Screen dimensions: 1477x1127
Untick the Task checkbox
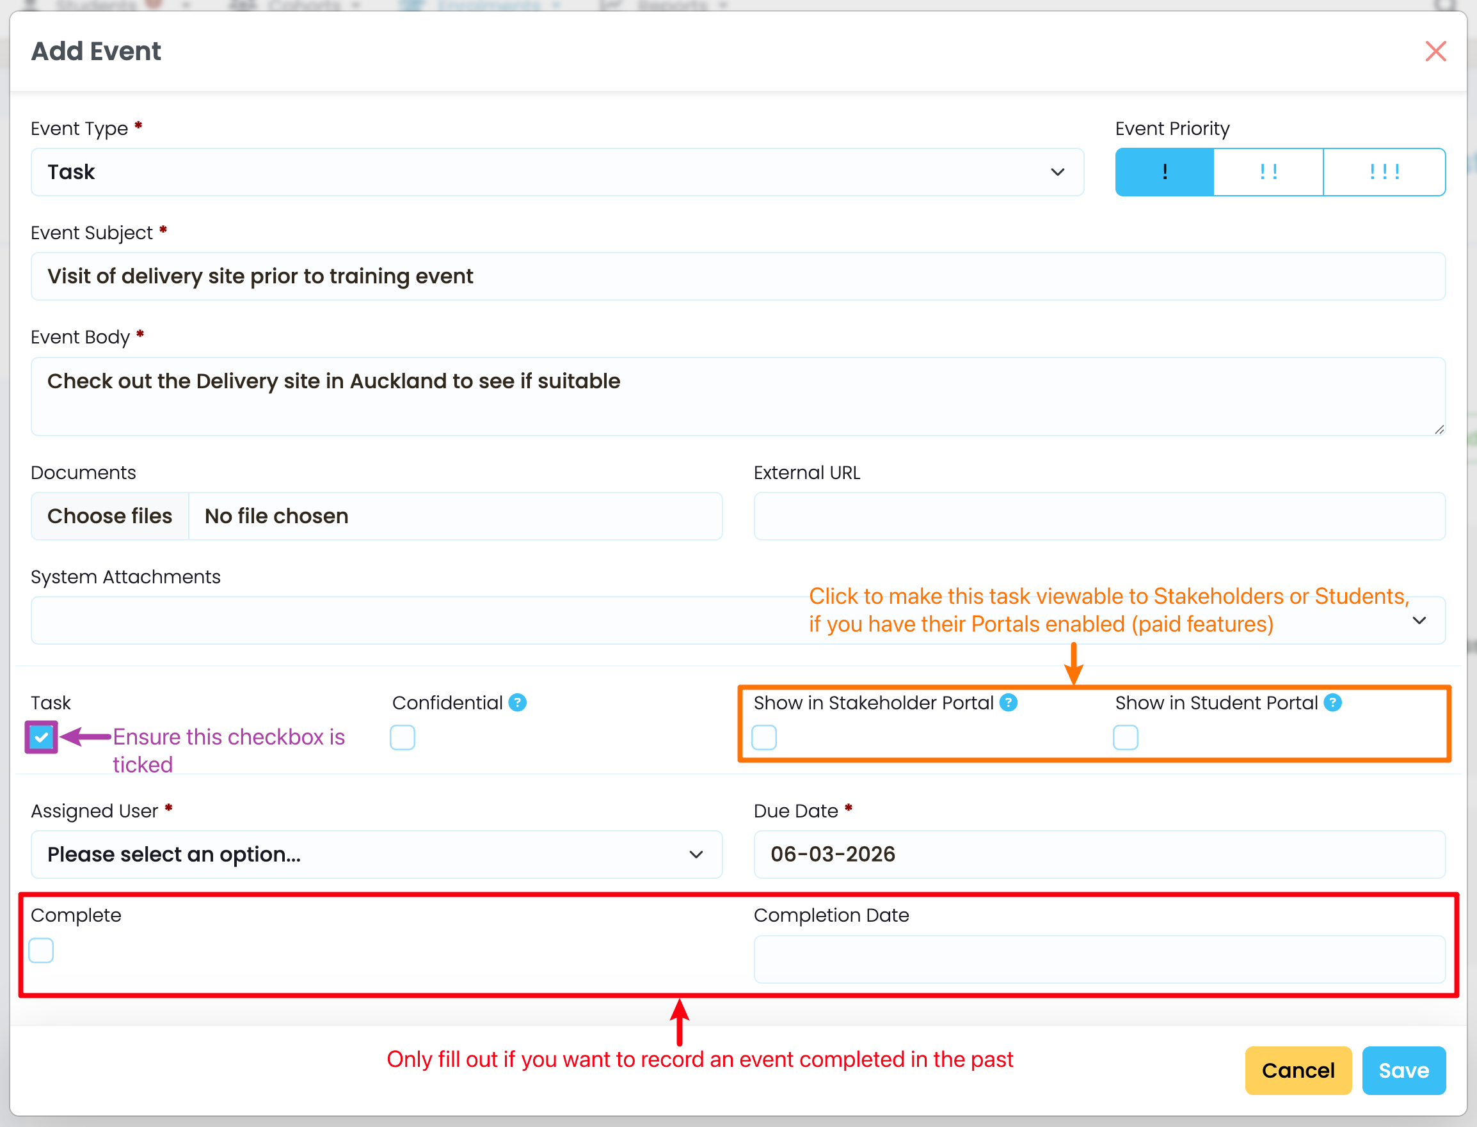click(41, 737)
